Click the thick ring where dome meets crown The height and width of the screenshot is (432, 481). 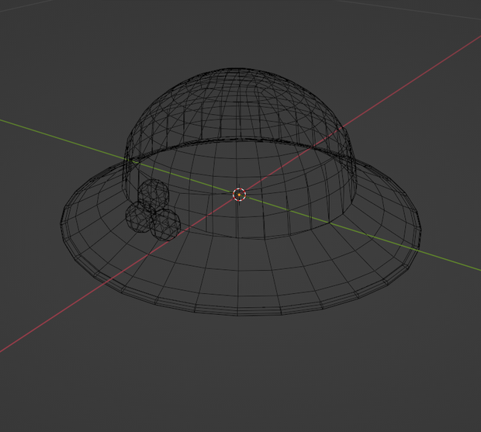(x=239, y=139)
